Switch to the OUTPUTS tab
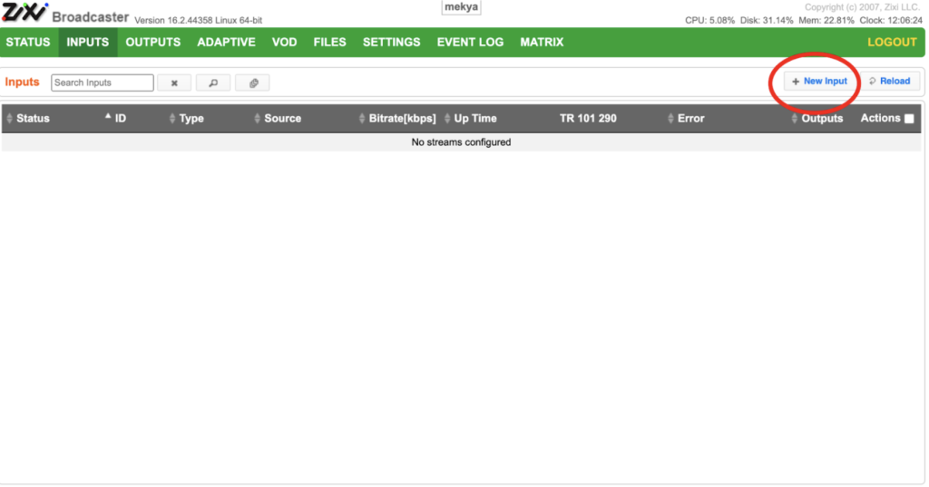The width and height of the screenshot is (929, 487). pyautogui.click(x=152, y=42)
